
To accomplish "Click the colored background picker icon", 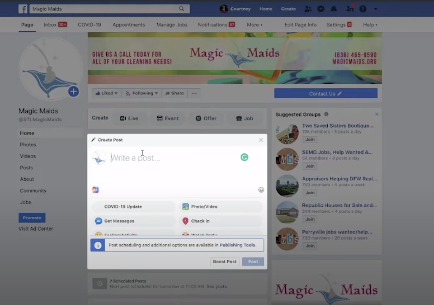I will tap(95, 190).
